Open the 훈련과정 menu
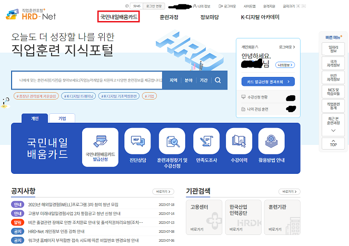This screenshot has width=349, height=246. 169,17
